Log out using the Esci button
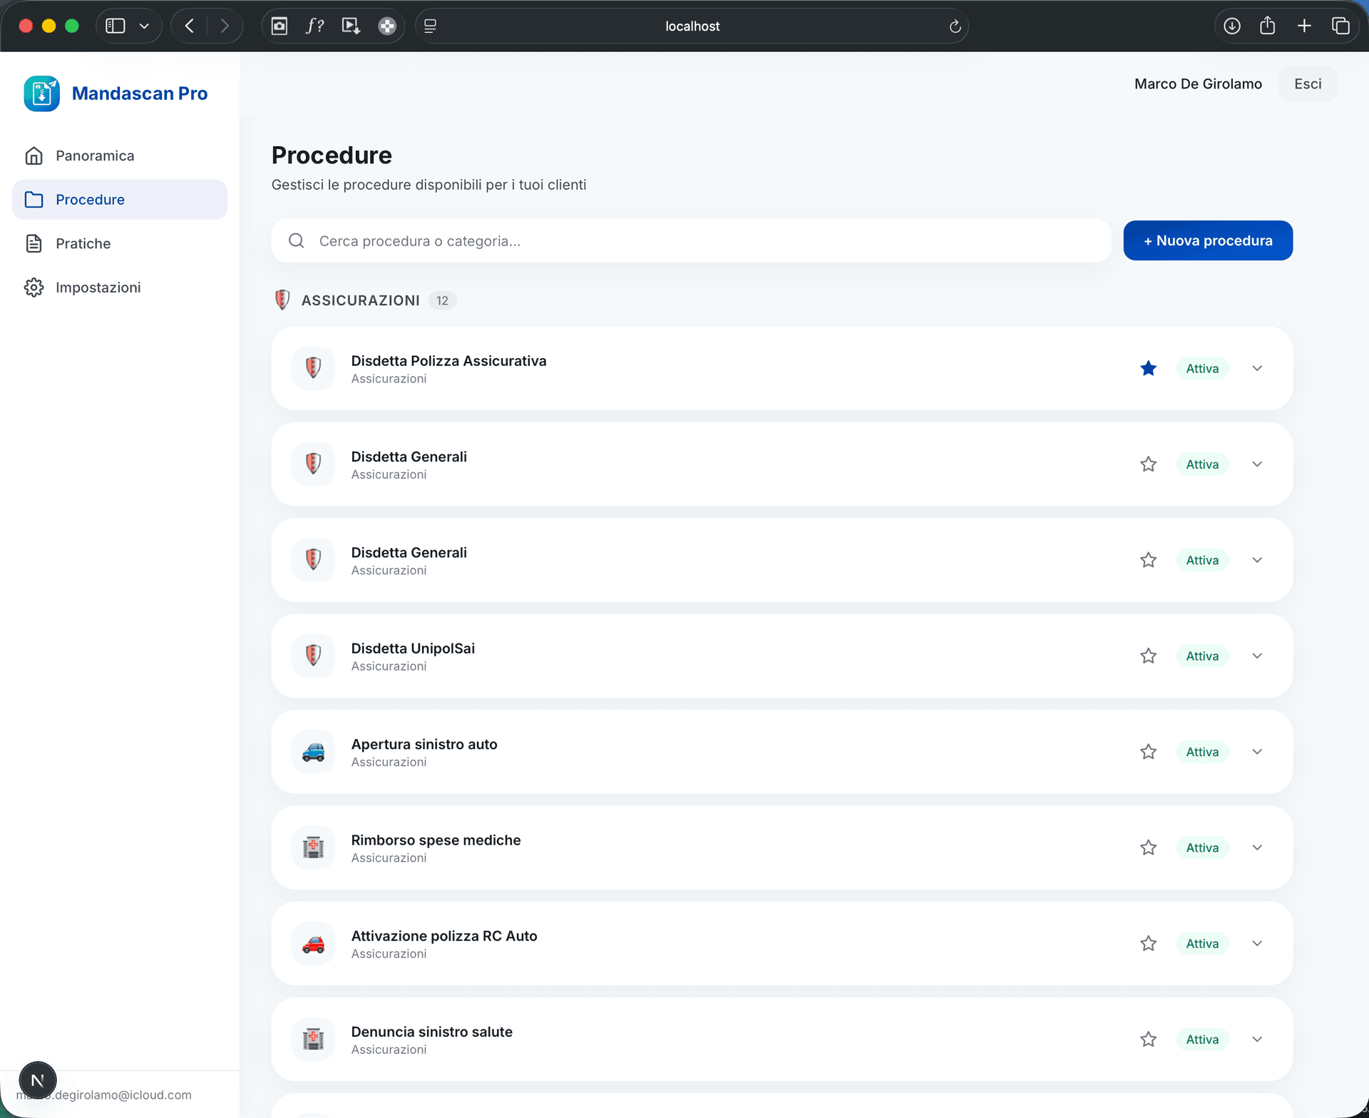1369x1118 pixels. pos(1308,83)
